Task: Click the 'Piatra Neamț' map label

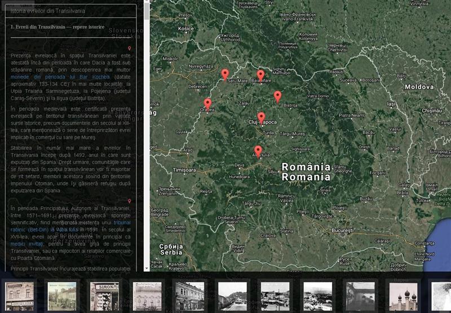Action: pos(351,116)
